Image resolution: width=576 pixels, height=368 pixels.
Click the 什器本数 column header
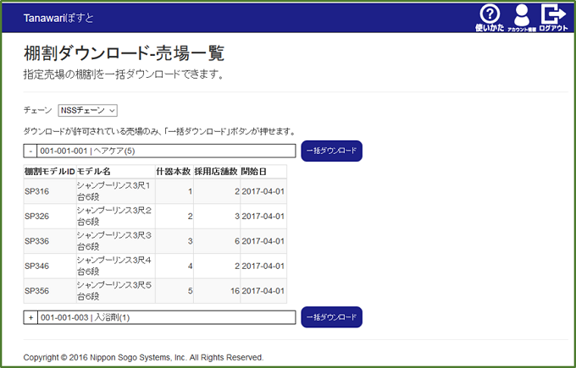[x=174, y=172]
